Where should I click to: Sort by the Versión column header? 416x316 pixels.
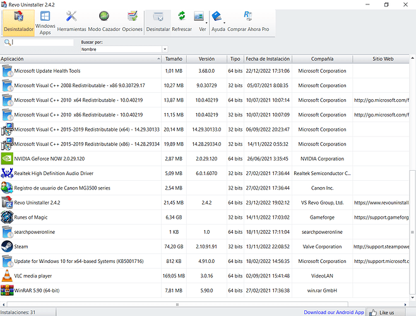206,59
